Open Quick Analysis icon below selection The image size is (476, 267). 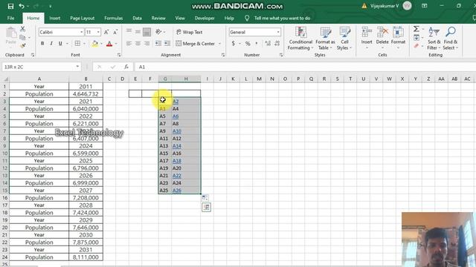point(207,208)
